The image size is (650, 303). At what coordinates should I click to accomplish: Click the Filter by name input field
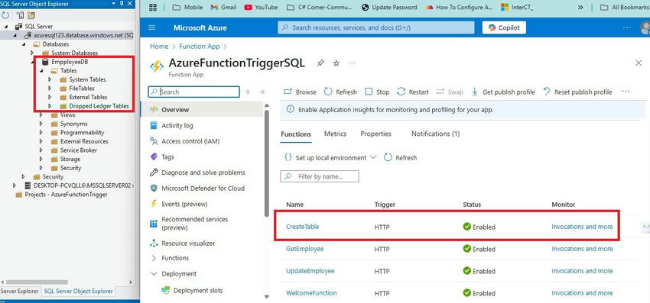[320, 176]
